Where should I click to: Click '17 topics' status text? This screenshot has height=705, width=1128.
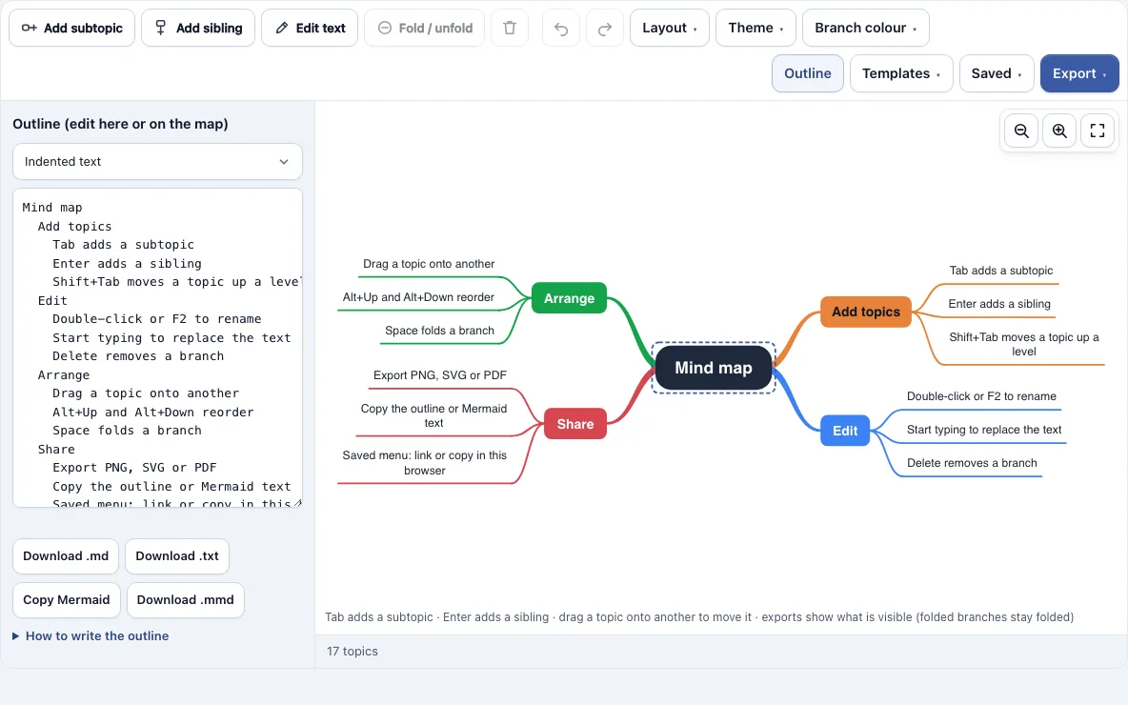pos(352,651)
